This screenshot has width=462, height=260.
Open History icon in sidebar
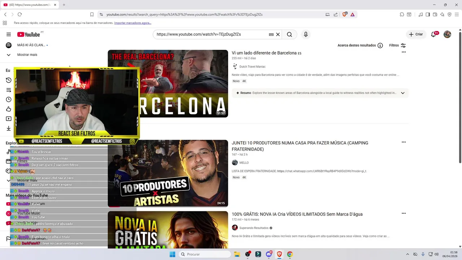point(9,80)
